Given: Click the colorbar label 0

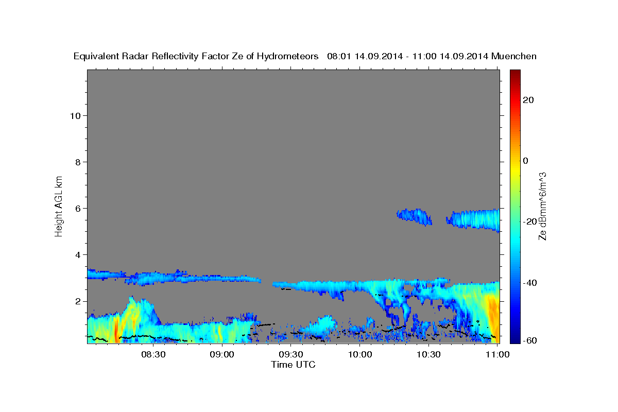Looking at the screenshot, I should tap(525, 161).
